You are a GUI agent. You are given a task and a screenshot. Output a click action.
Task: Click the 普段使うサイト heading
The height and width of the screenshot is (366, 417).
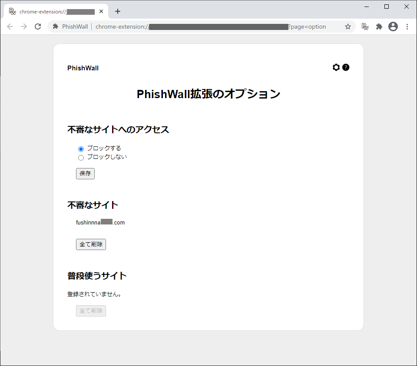(97, 276)
